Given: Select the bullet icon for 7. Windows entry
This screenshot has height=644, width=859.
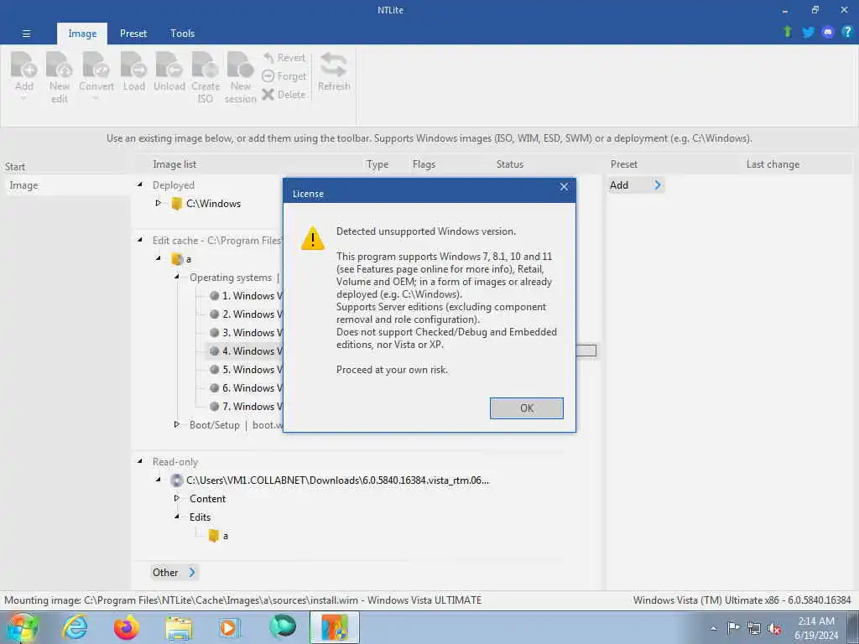Looking at the screenshot, I should coord(214,407).
